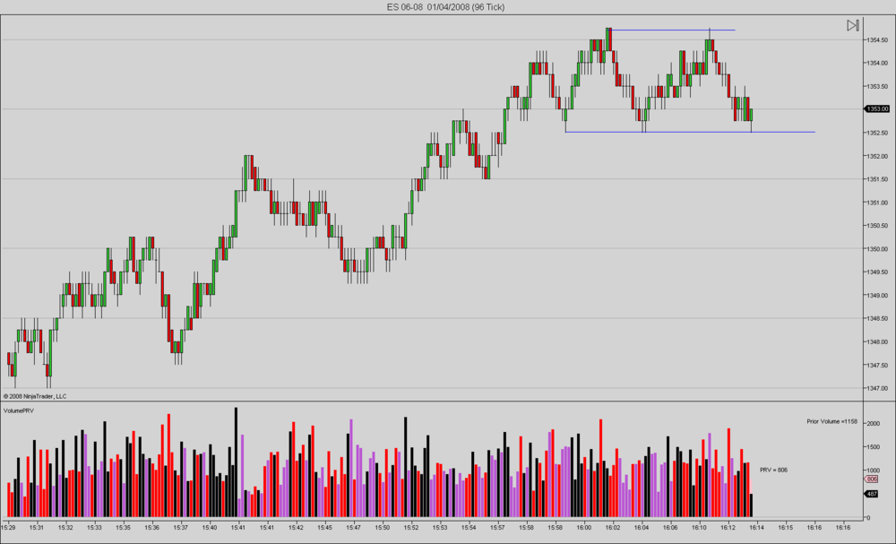Click the 15:50 time axis label
Screen dimensions: 896x544
[x=383, y=527]
